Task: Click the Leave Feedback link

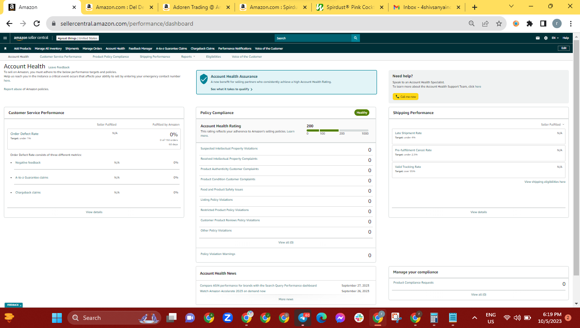Action: click(59, 67)
